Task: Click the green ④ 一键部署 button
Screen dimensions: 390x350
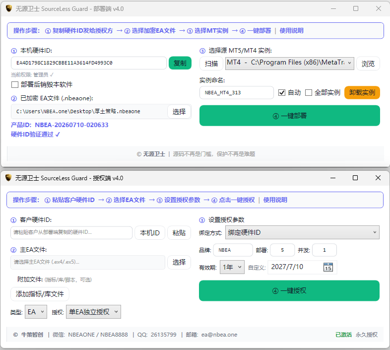Action: point(289,116)
